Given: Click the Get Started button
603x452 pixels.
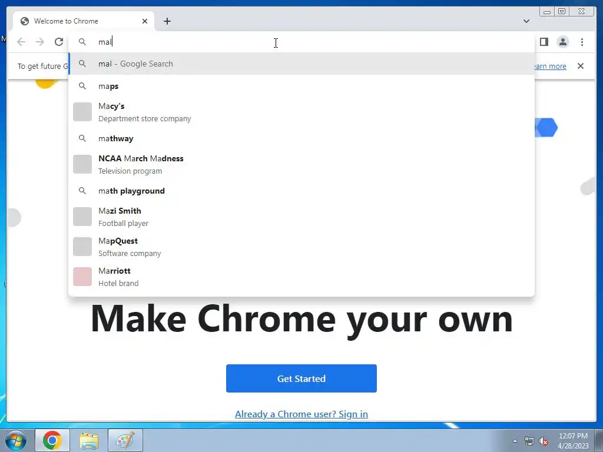Looking at the screenshot, I should click(301, 378).
